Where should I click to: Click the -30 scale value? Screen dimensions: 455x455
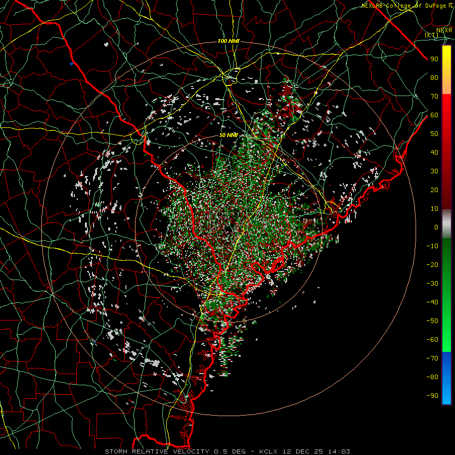(x=432, y=284)
